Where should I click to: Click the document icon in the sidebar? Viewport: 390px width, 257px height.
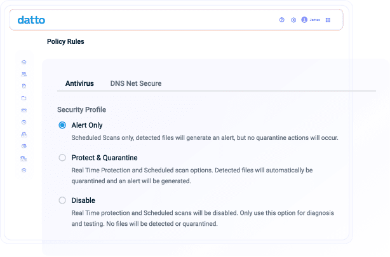[x=24, y=86]
